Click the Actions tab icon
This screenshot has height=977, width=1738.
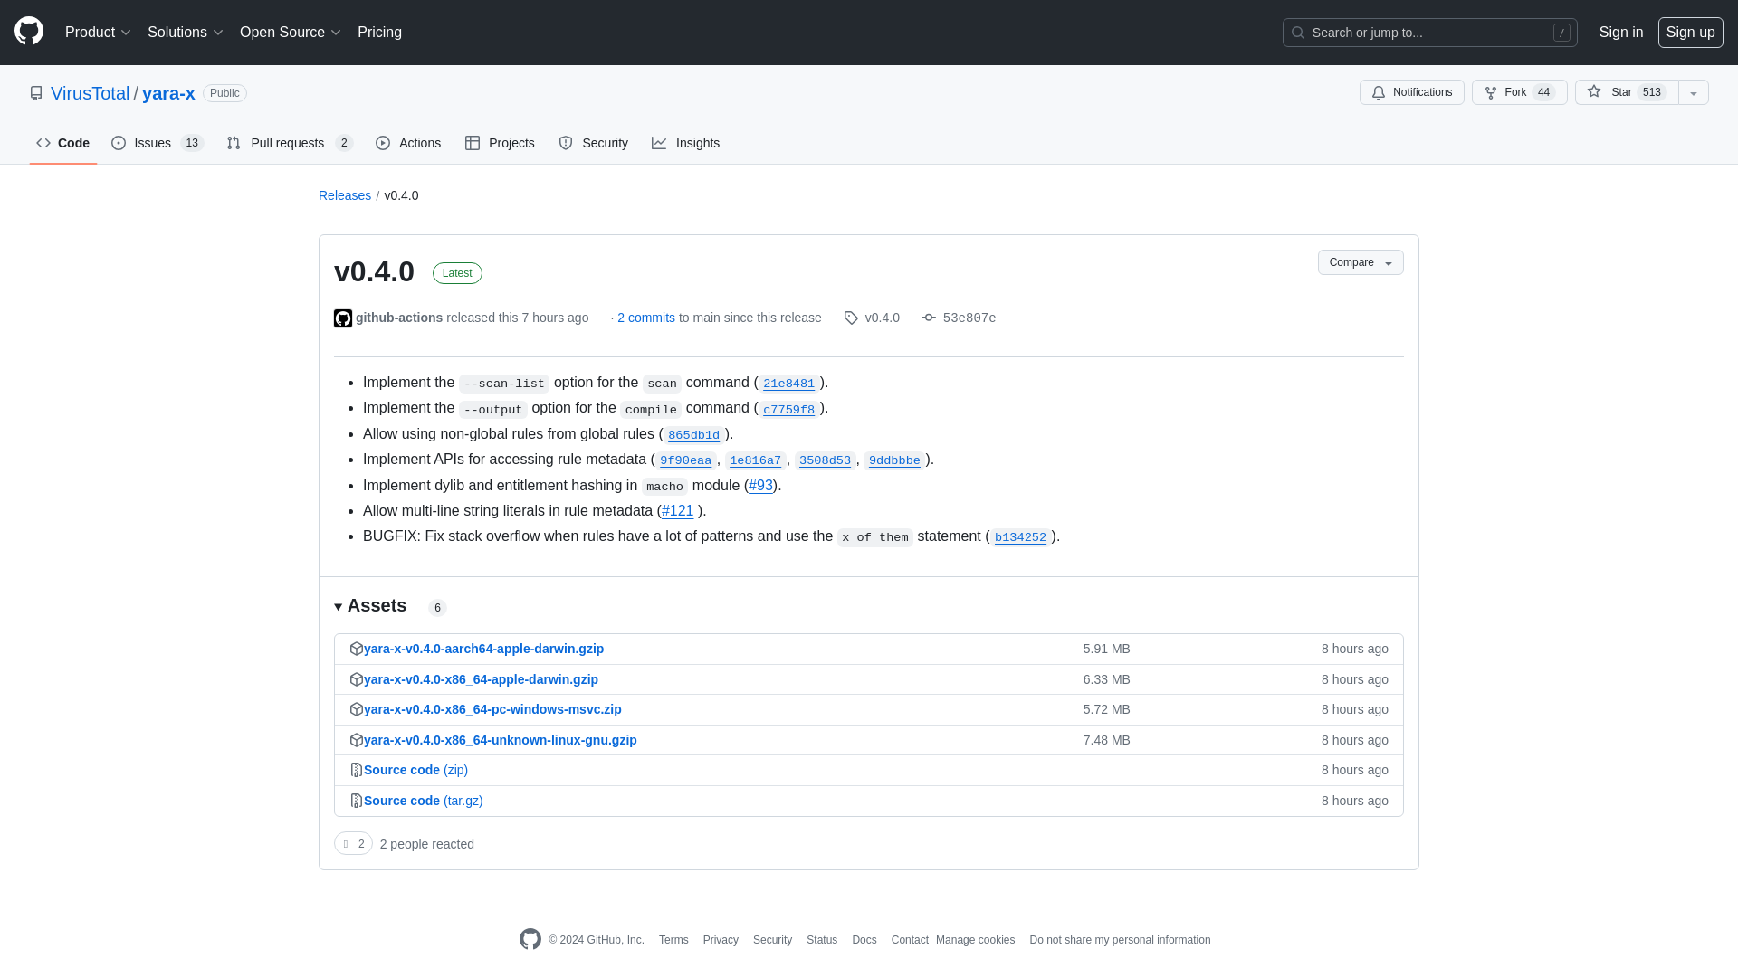382,143
